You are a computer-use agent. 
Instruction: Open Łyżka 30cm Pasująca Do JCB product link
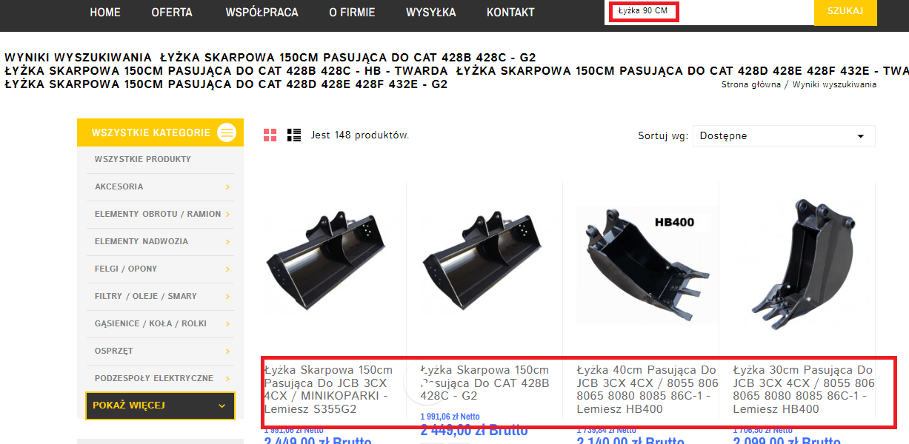(805, 389)
